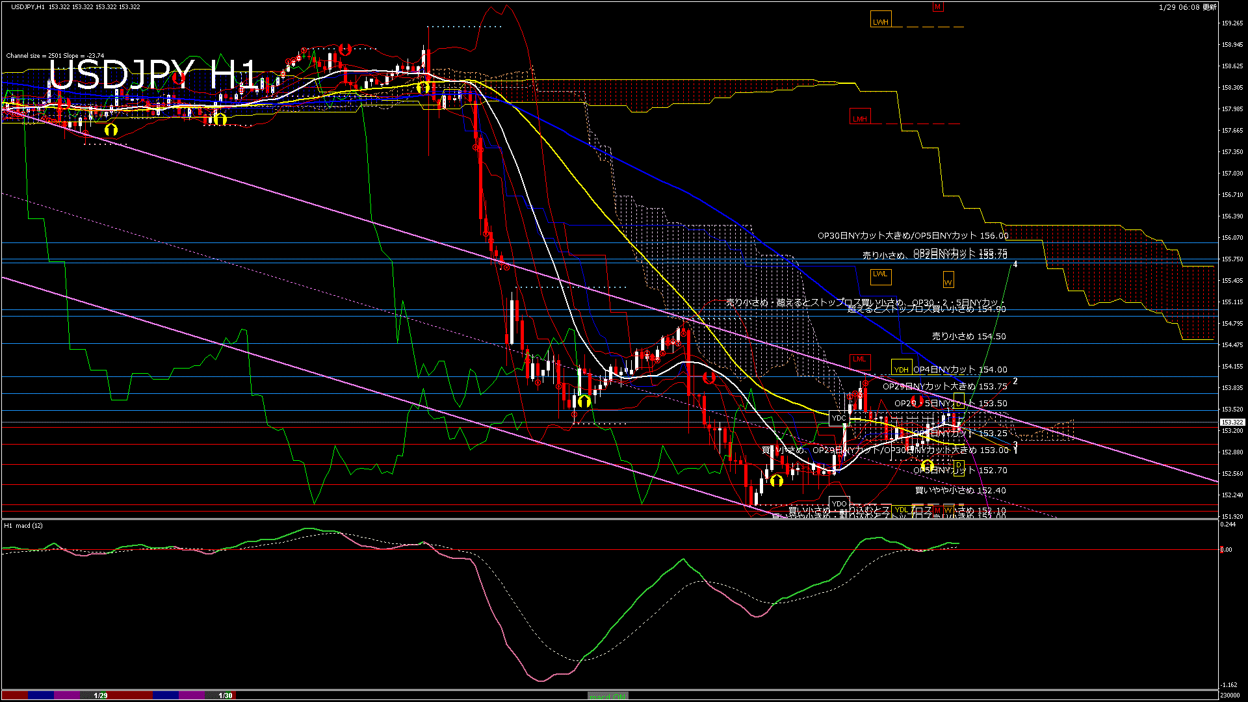The width and height of the screenshot is (1248, 702).
Task: Click the red M marker at chart top
Action: pyautogui.click(x=937, y=7)
